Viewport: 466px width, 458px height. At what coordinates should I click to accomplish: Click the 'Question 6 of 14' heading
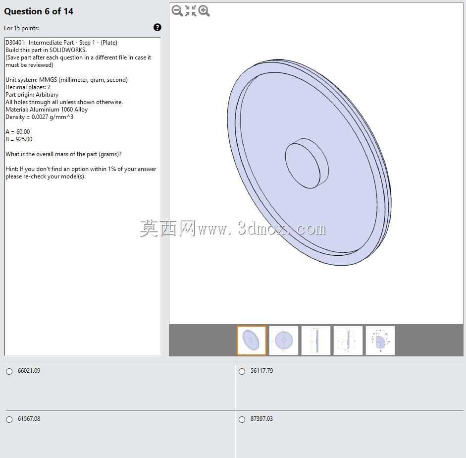39,11
